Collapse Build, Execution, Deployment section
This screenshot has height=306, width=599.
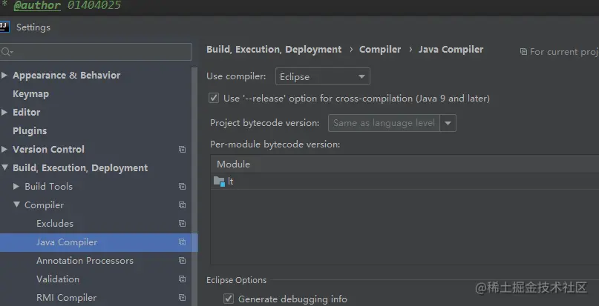tap(4, 167)
